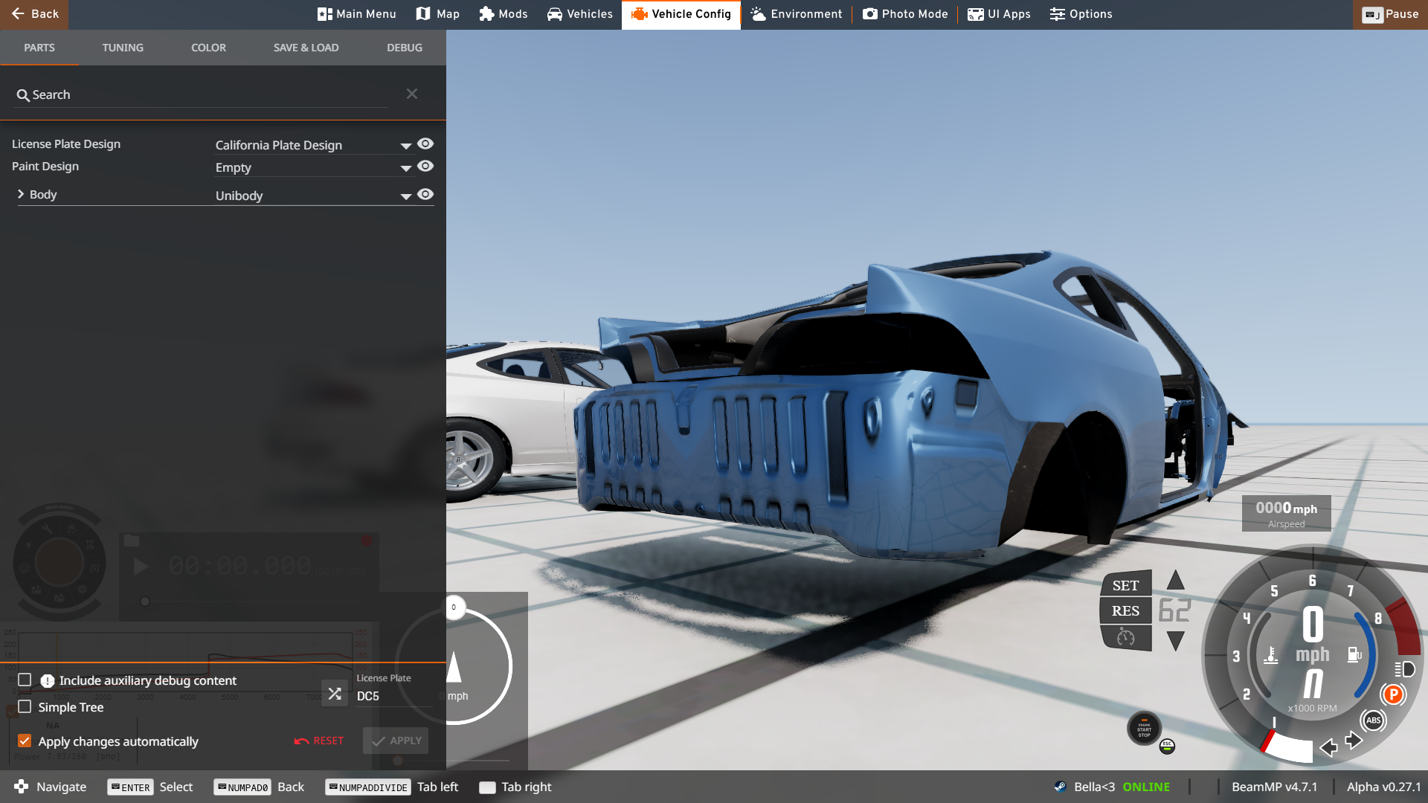Click the cruise control RES button
This screenshot has width=1428, height=803.
1125,610
